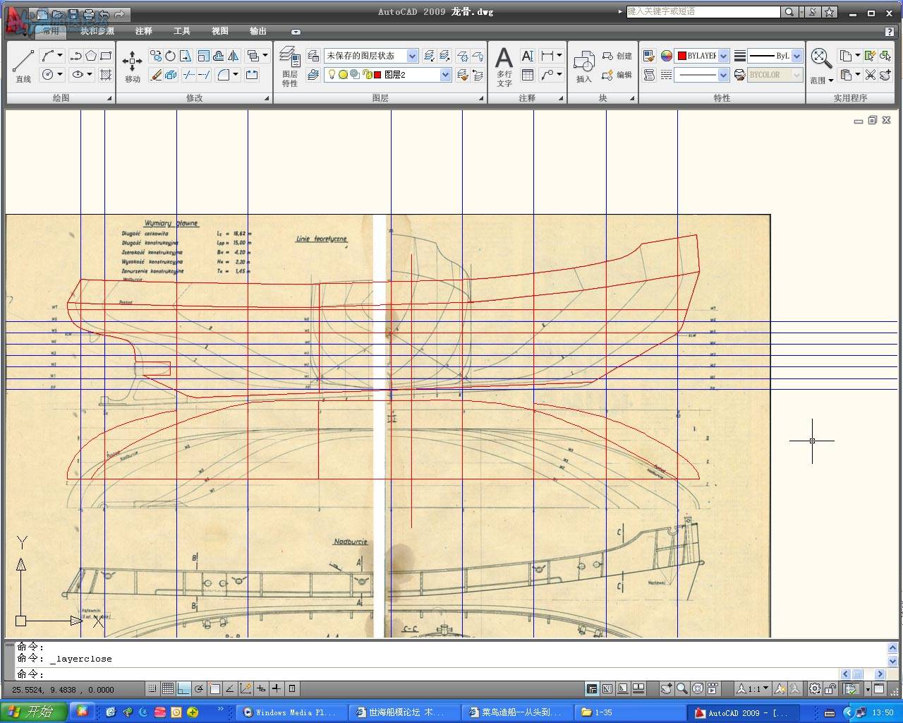The image size is (903, 723).
Task: Open the Windows 开始 start button
Action: pos(33,712)
